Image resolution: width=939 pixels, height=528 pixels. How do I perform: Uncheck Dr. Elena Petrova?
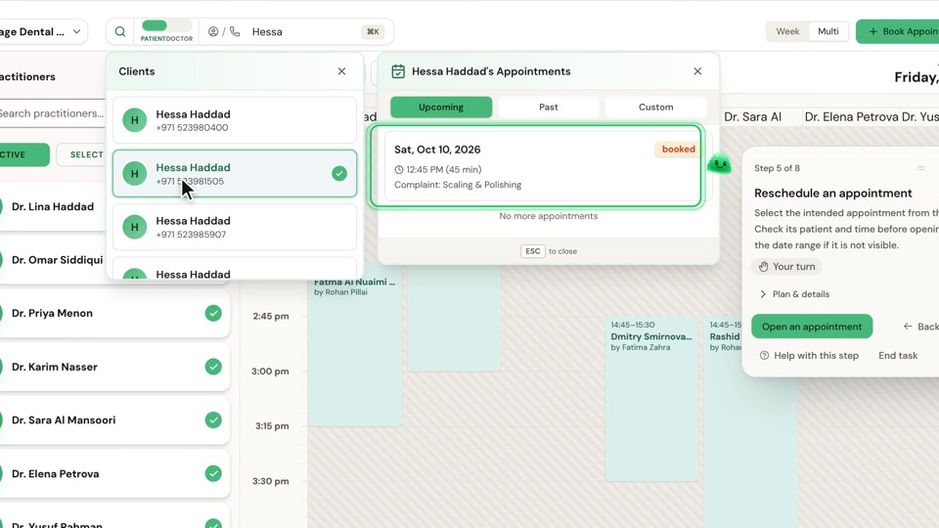point(213,473)
